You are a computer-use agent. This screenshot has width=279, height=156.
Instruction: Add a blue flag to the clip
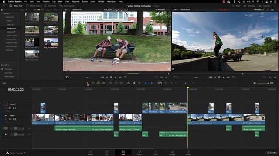point(145,83)
